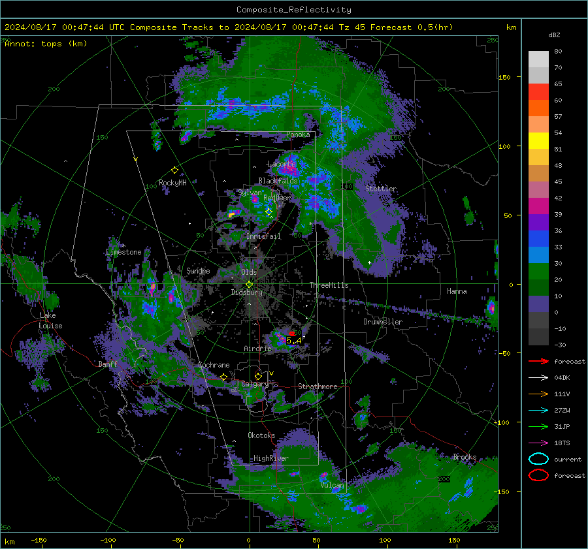Click the Ponoka city label
Screen dimensions: 588x549
coord(298,134)
